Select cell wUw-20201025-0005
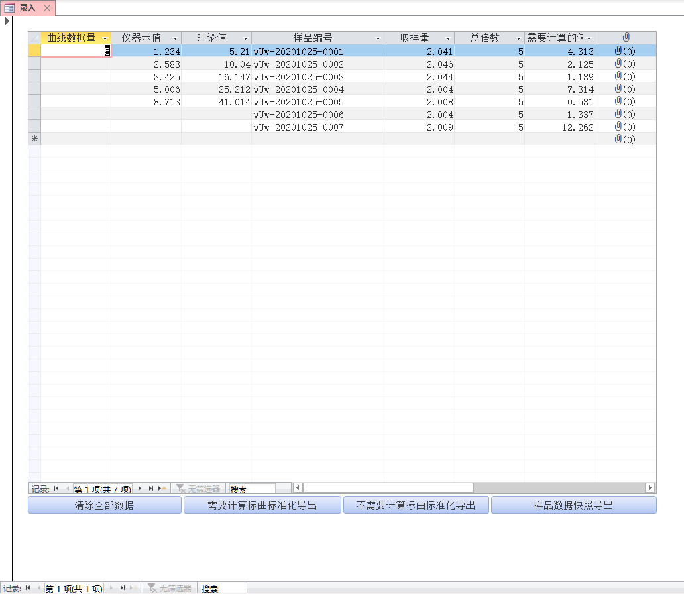 click(x=317, y=101)
